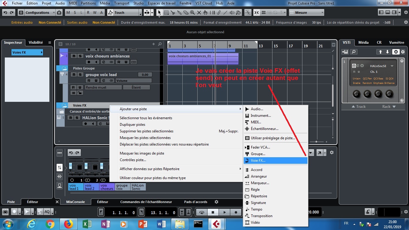This screenshot has height=230, width=409.
Task: Click the Rendre muet automation field
Action: [x=103, y=87]
